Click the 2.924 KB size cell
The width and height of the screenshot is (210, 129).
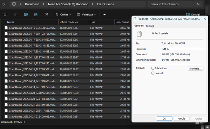(125, 34)
